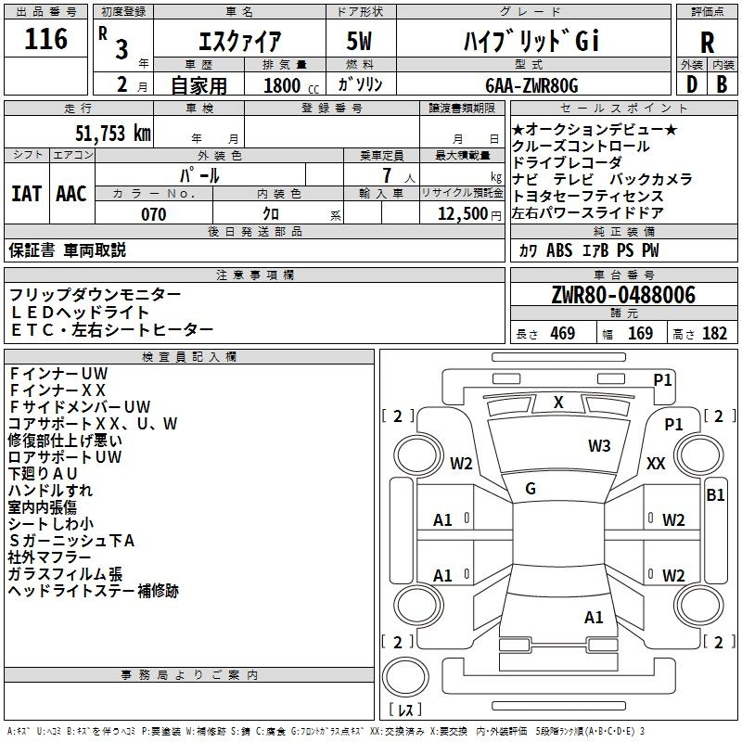Click the width value 169
The image size is (742, 742).
point(640,333)
